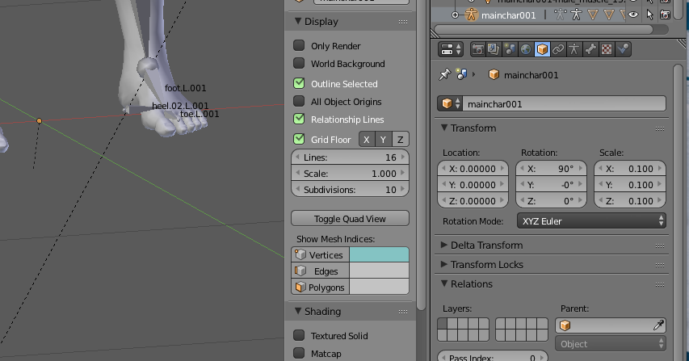Pick the Vertices index color swatch
This screenshot has width=689, height=361.
379,254
